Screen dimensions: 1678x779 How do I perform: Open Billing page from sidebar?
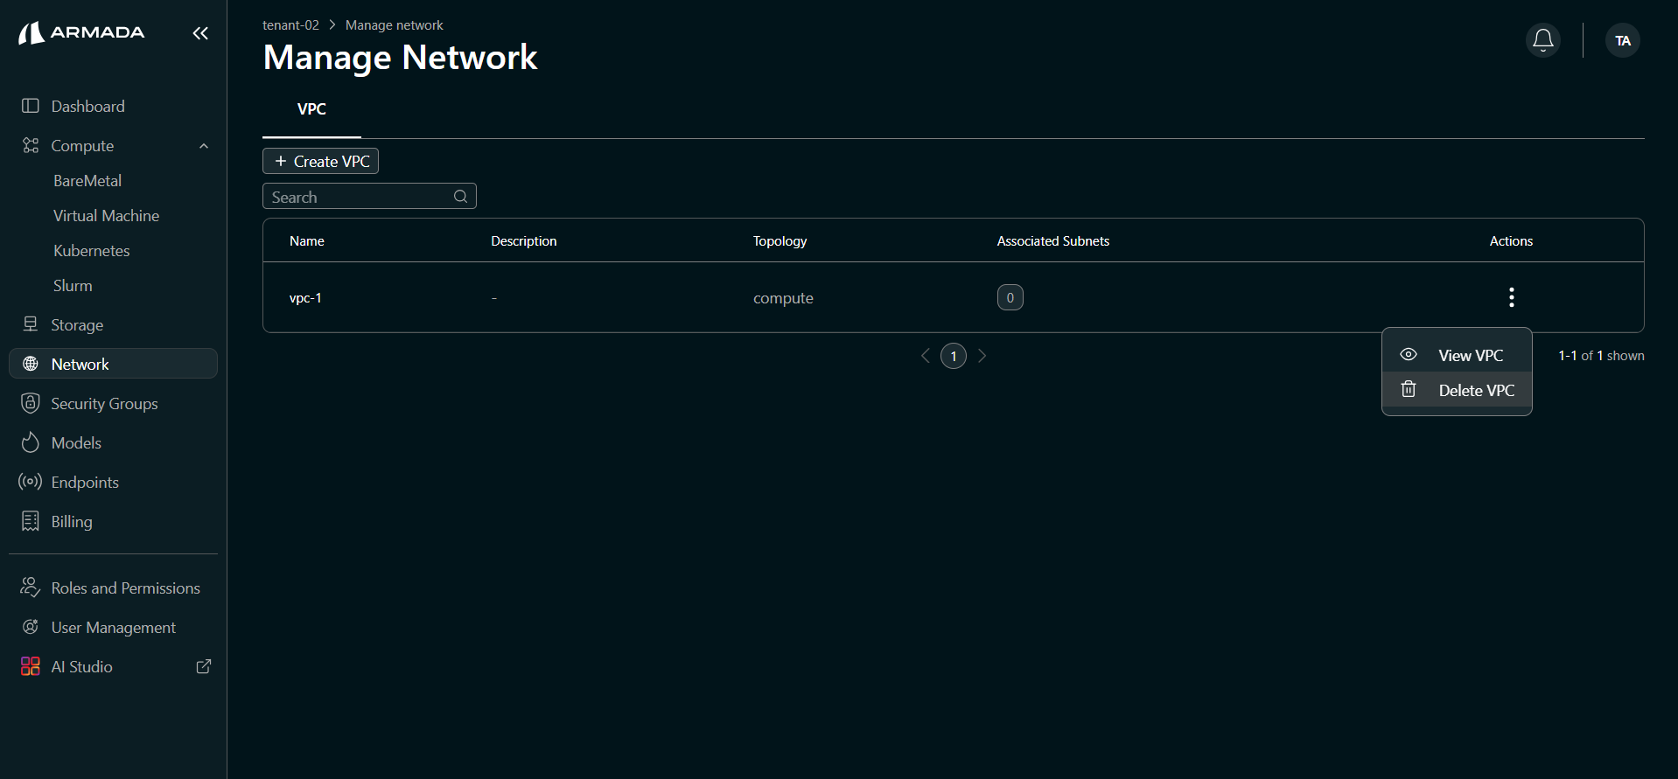pyautogui.click(x=113, y=521)
